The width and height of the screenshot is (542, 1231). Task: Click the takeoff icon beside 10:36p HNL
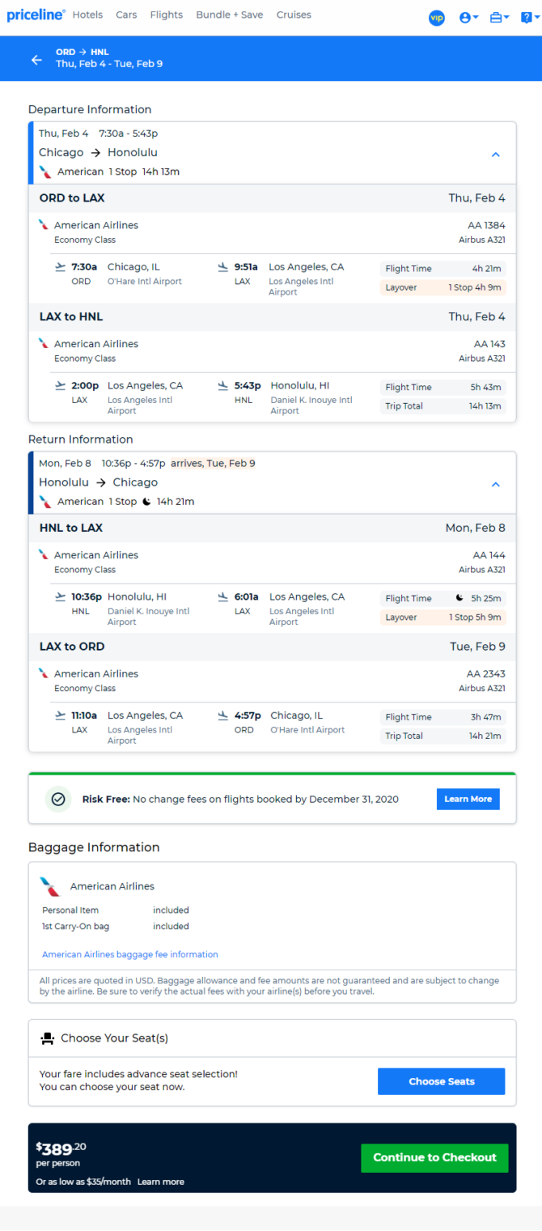click(x=60, y=597)
